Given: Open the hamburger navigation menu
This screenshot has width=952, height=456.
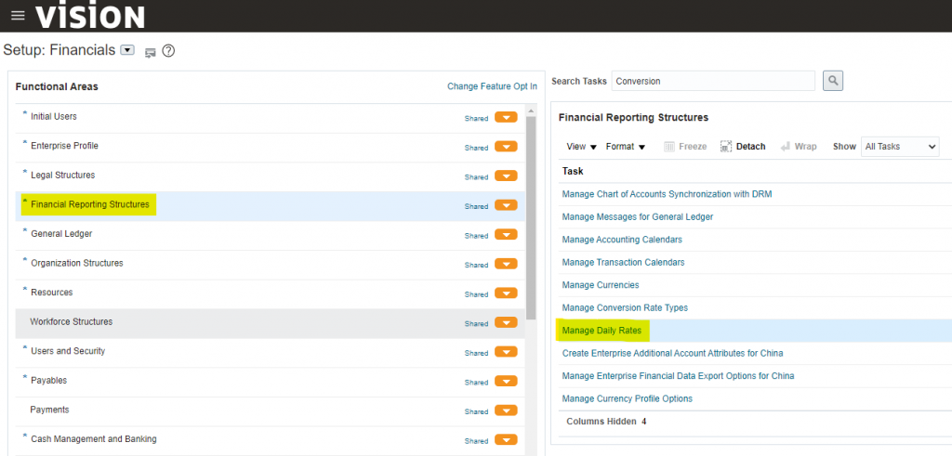Looking at the screenshot, I should click(17, 16).
